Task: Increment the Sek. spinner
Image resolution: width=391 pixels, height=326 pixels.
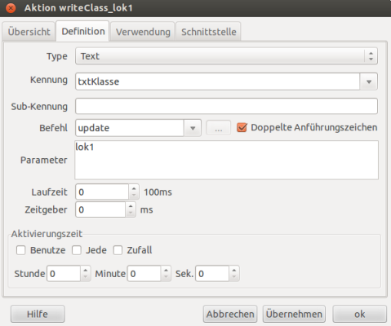Action: [x=234, y=270]
